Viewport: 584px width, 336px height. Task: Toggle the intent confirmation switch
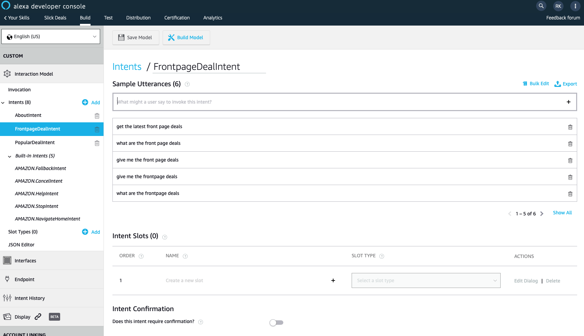(276, 322)
